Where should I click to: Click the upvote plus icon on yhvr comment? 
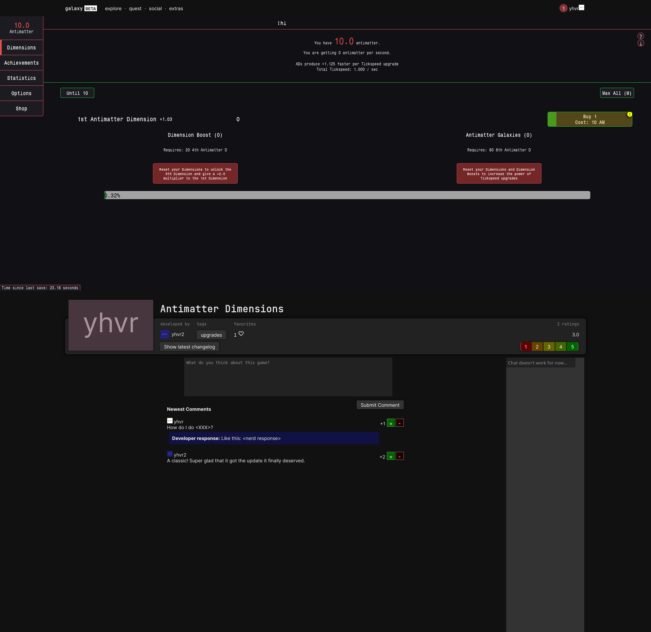tap(391, 423)
